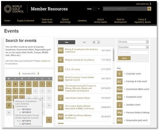160x131 pixels.
Task: Click the site search input field
Action: tap(125, 9)
